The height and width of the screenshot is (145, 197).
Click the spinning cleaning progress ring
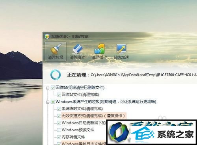[x=56, y=75]
